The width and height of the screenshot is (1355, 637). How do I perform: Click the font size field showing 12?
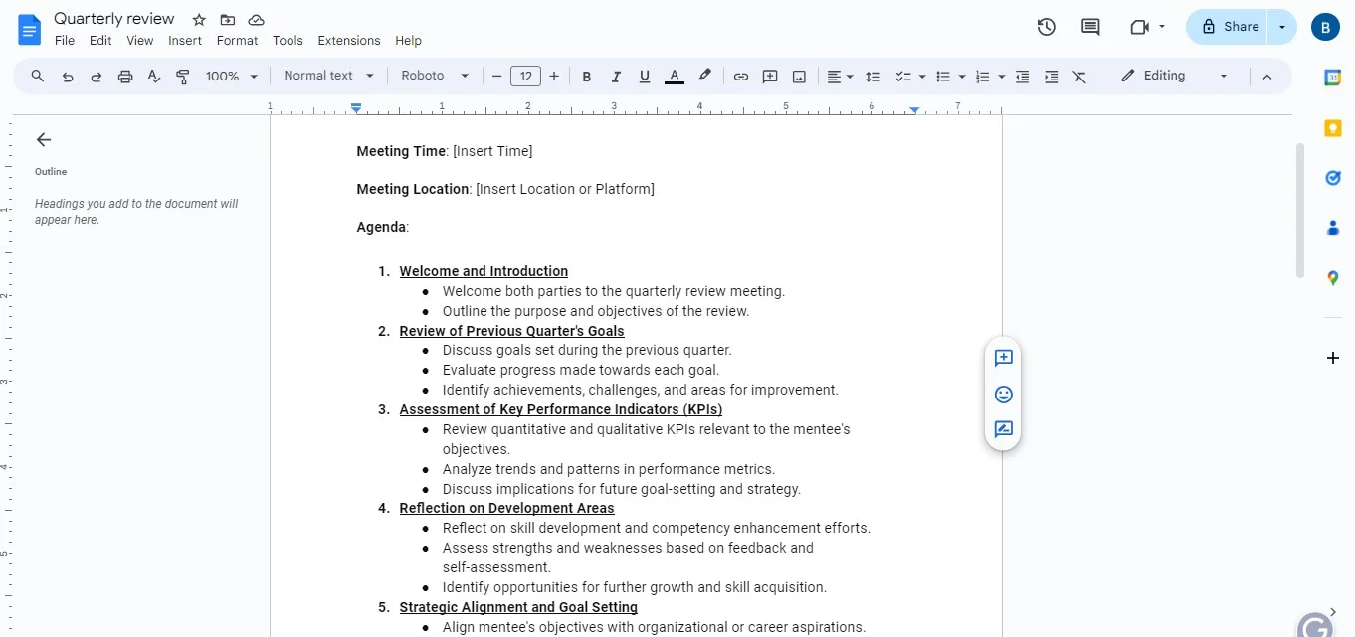(x=525, y=76)
